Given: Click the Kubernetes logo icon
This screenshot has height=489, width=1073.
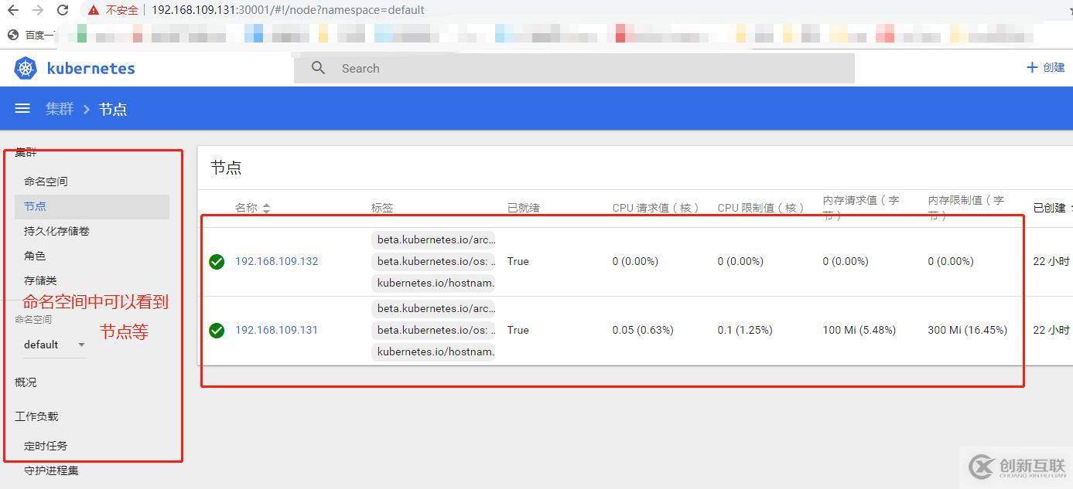Looking at the screenshot, I should point(26,68).
